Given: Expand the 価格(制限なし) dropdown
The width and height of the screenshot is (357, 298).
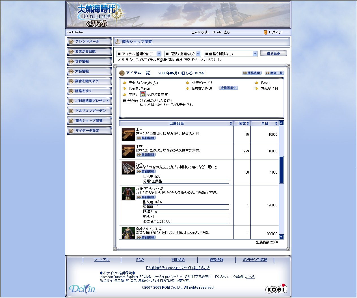Looking at the screenshot, I should point(231,54).
